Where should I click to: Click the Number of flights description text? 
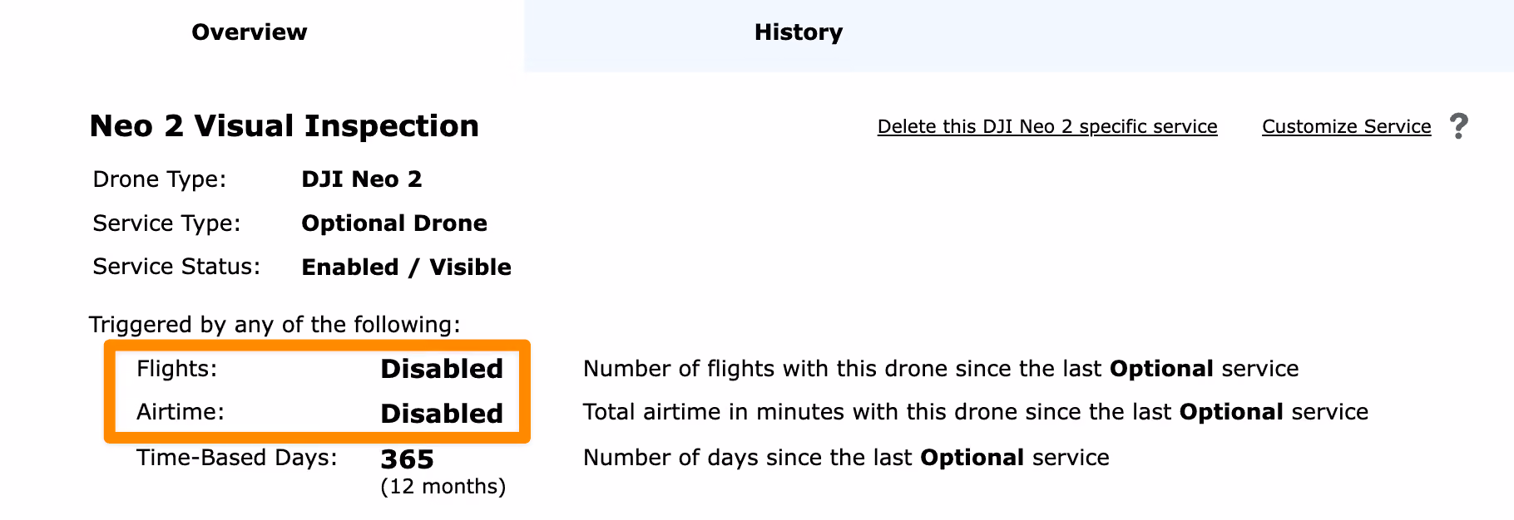click(x=941, y=369)
